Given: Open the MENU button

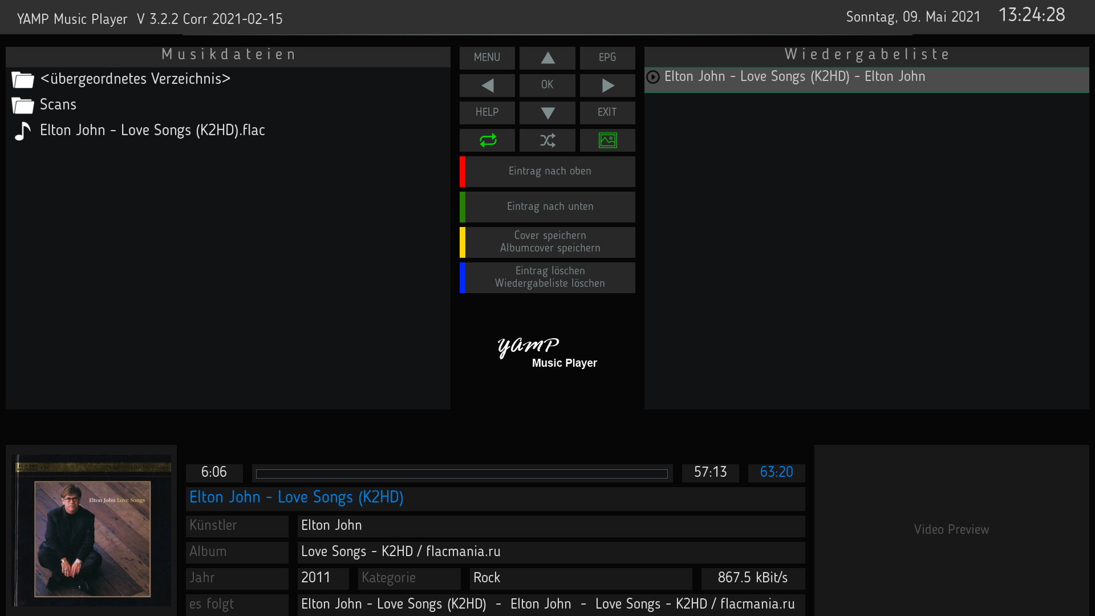Looking at the screenshot, I should (x=488, y=58).
